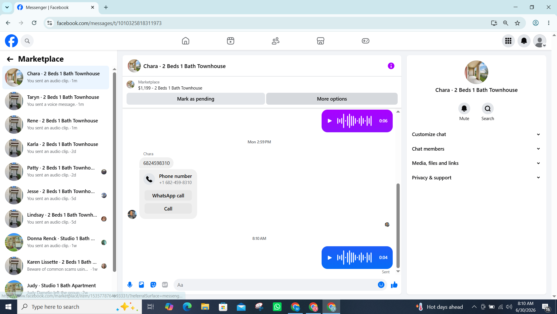Open Karen Lissette conversation
The width and height of the screenshot is (557, 314).
point(56,266)
